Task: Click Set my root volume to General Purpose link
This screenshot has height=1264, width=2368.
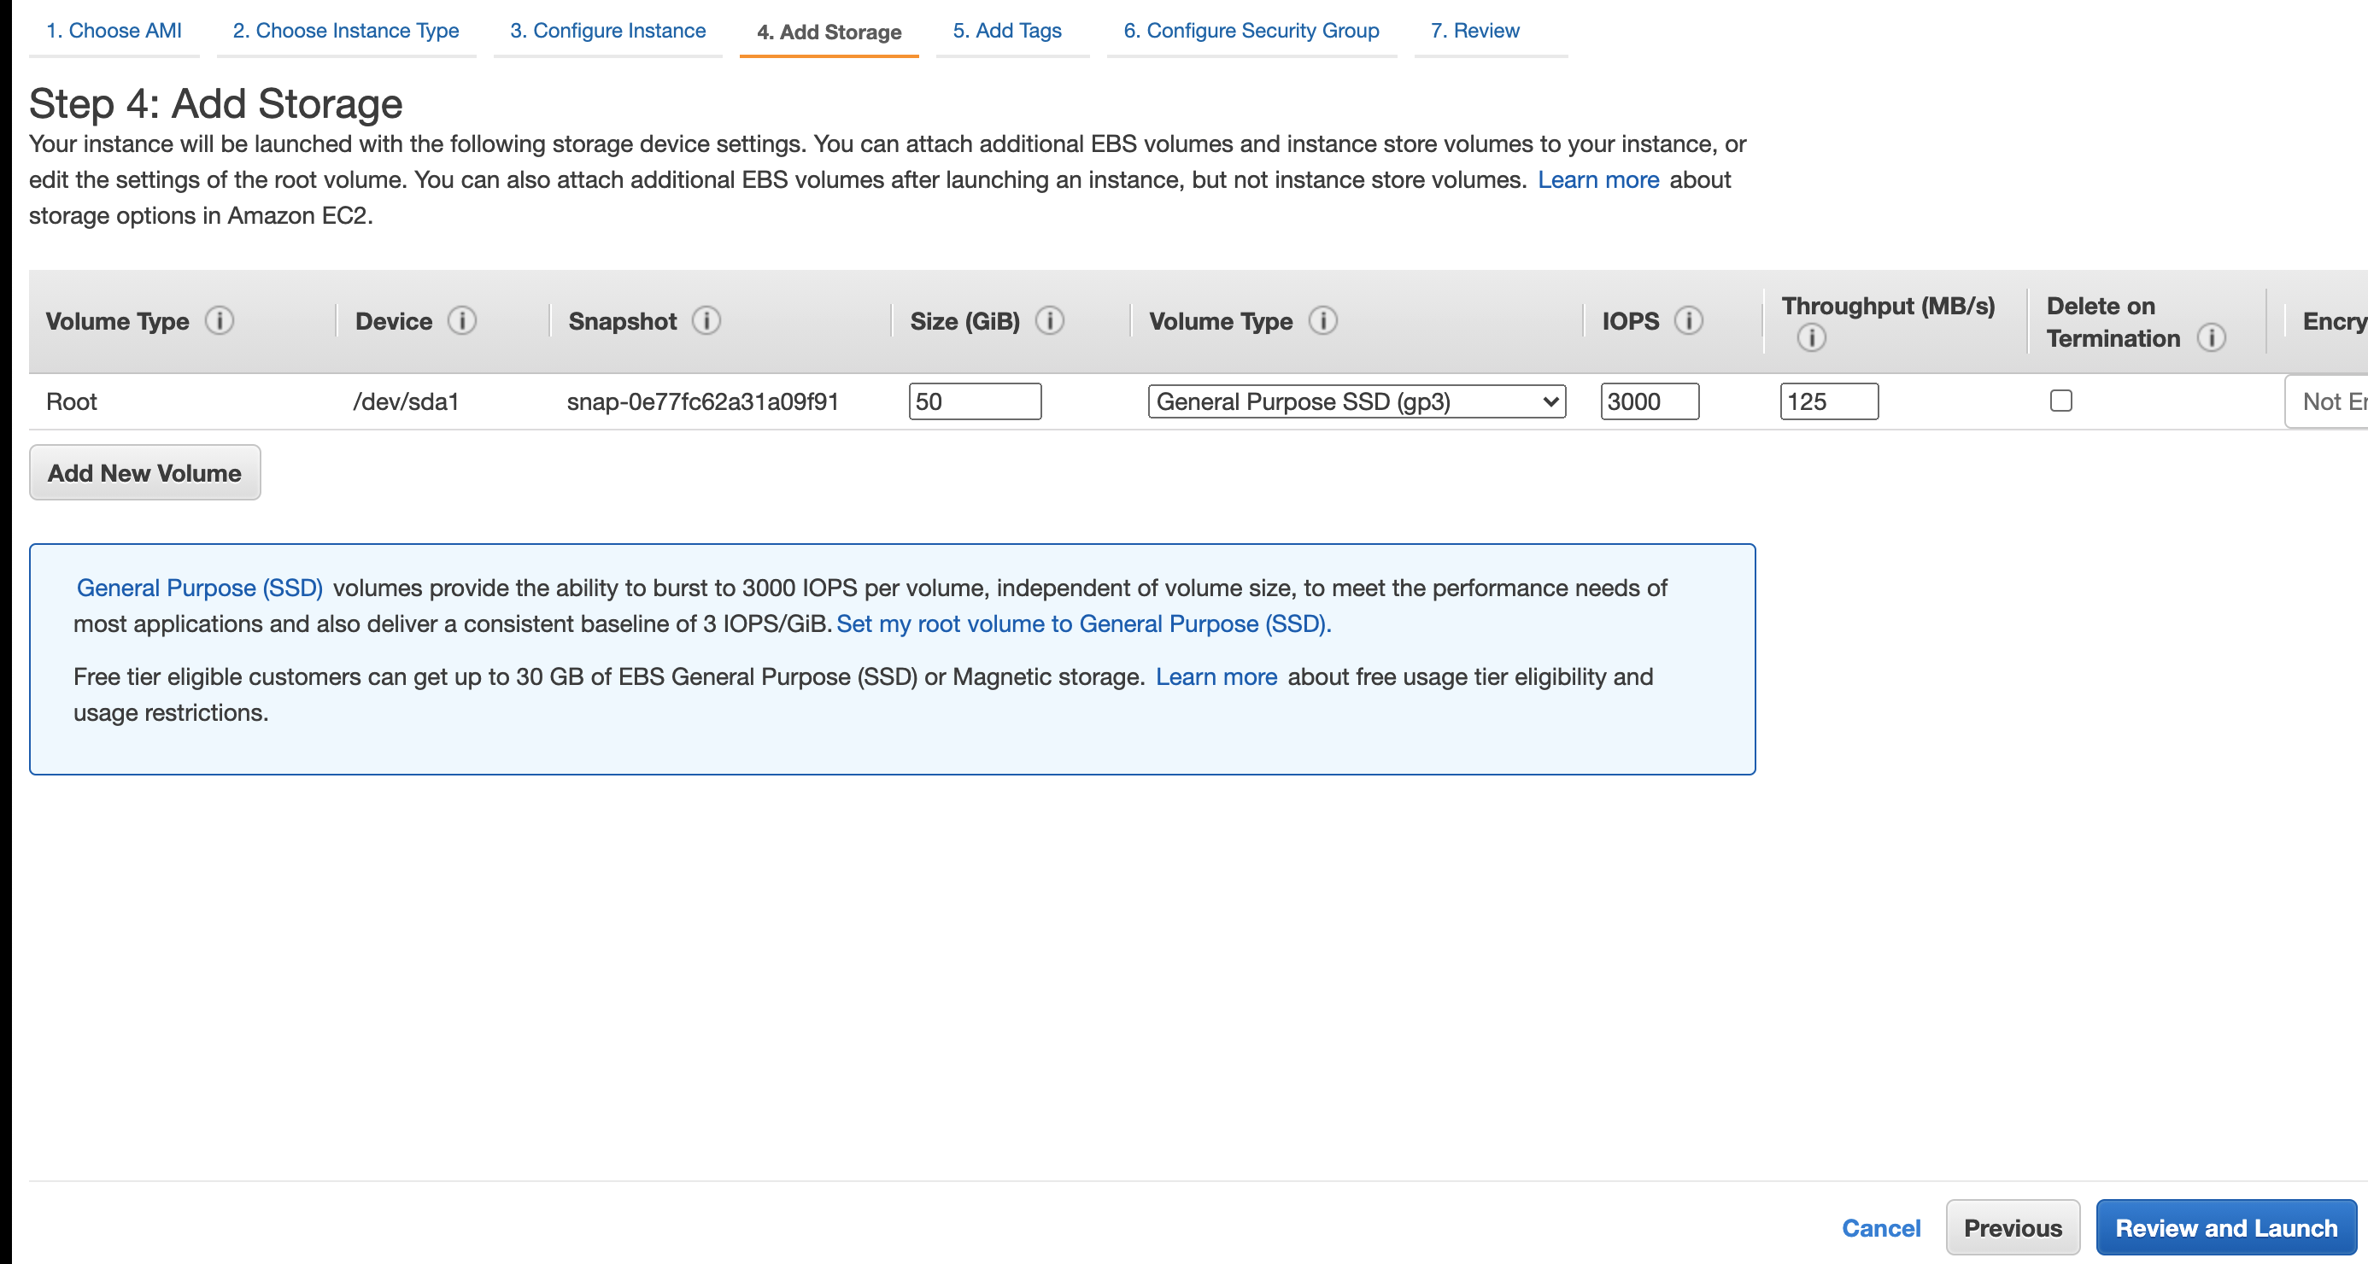Action: tap(1084, 623)
